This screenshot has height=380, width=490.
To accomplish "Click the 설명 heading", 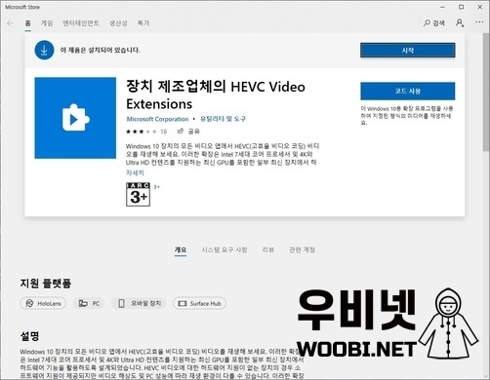I will [x=30, y=336].
